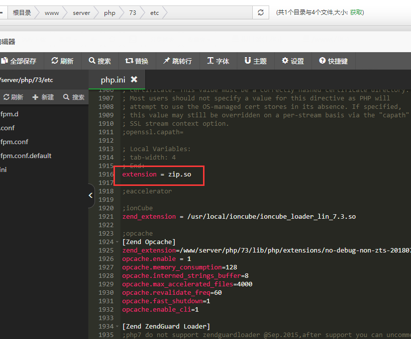The height and width of the screenshot is (339, 411).
Task: Close the php.ini tab
Action: 134,80
